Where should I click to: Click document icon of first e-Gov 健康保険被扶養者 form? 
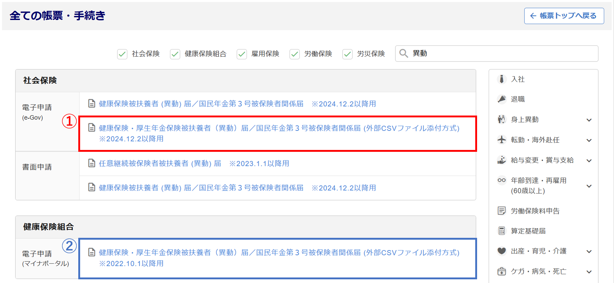tap(91, 104)
